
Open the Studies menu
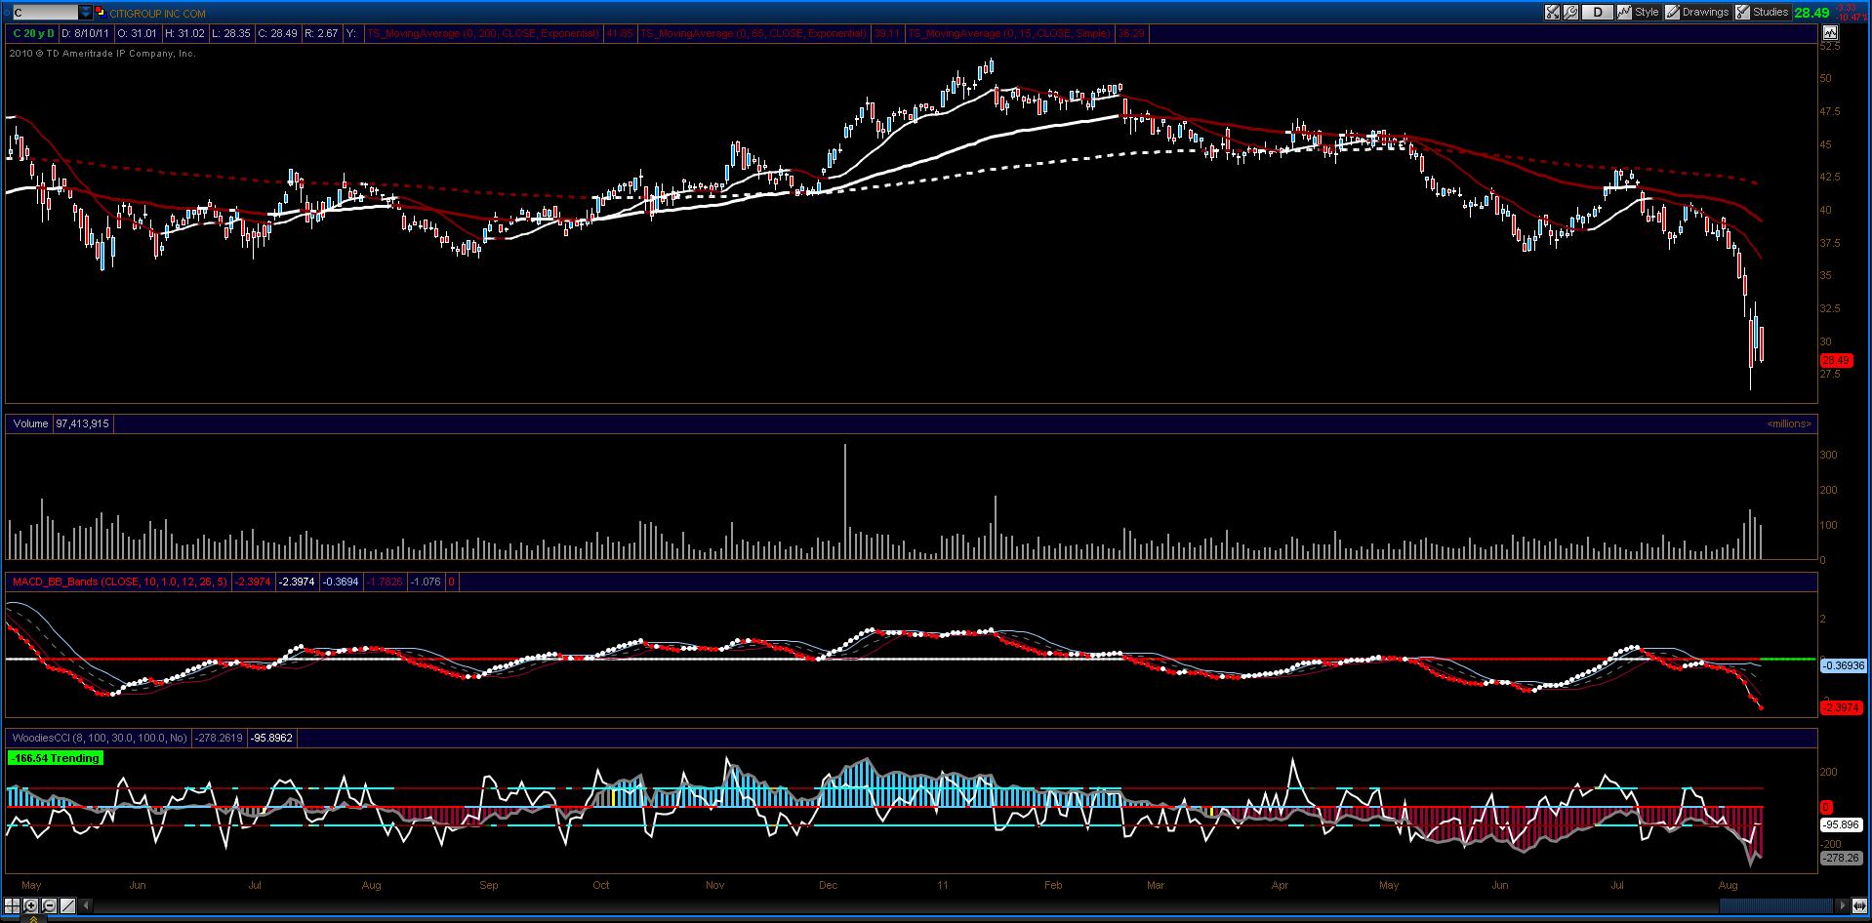[1762, 13]
